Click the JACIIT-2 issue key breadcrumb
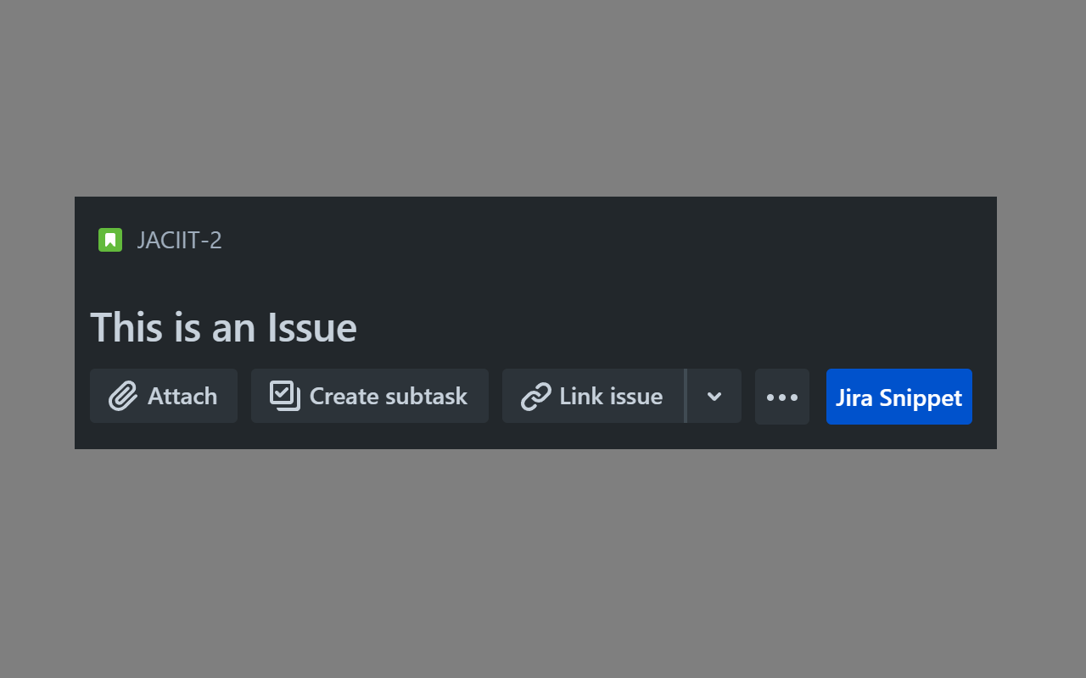 point(179,240)
